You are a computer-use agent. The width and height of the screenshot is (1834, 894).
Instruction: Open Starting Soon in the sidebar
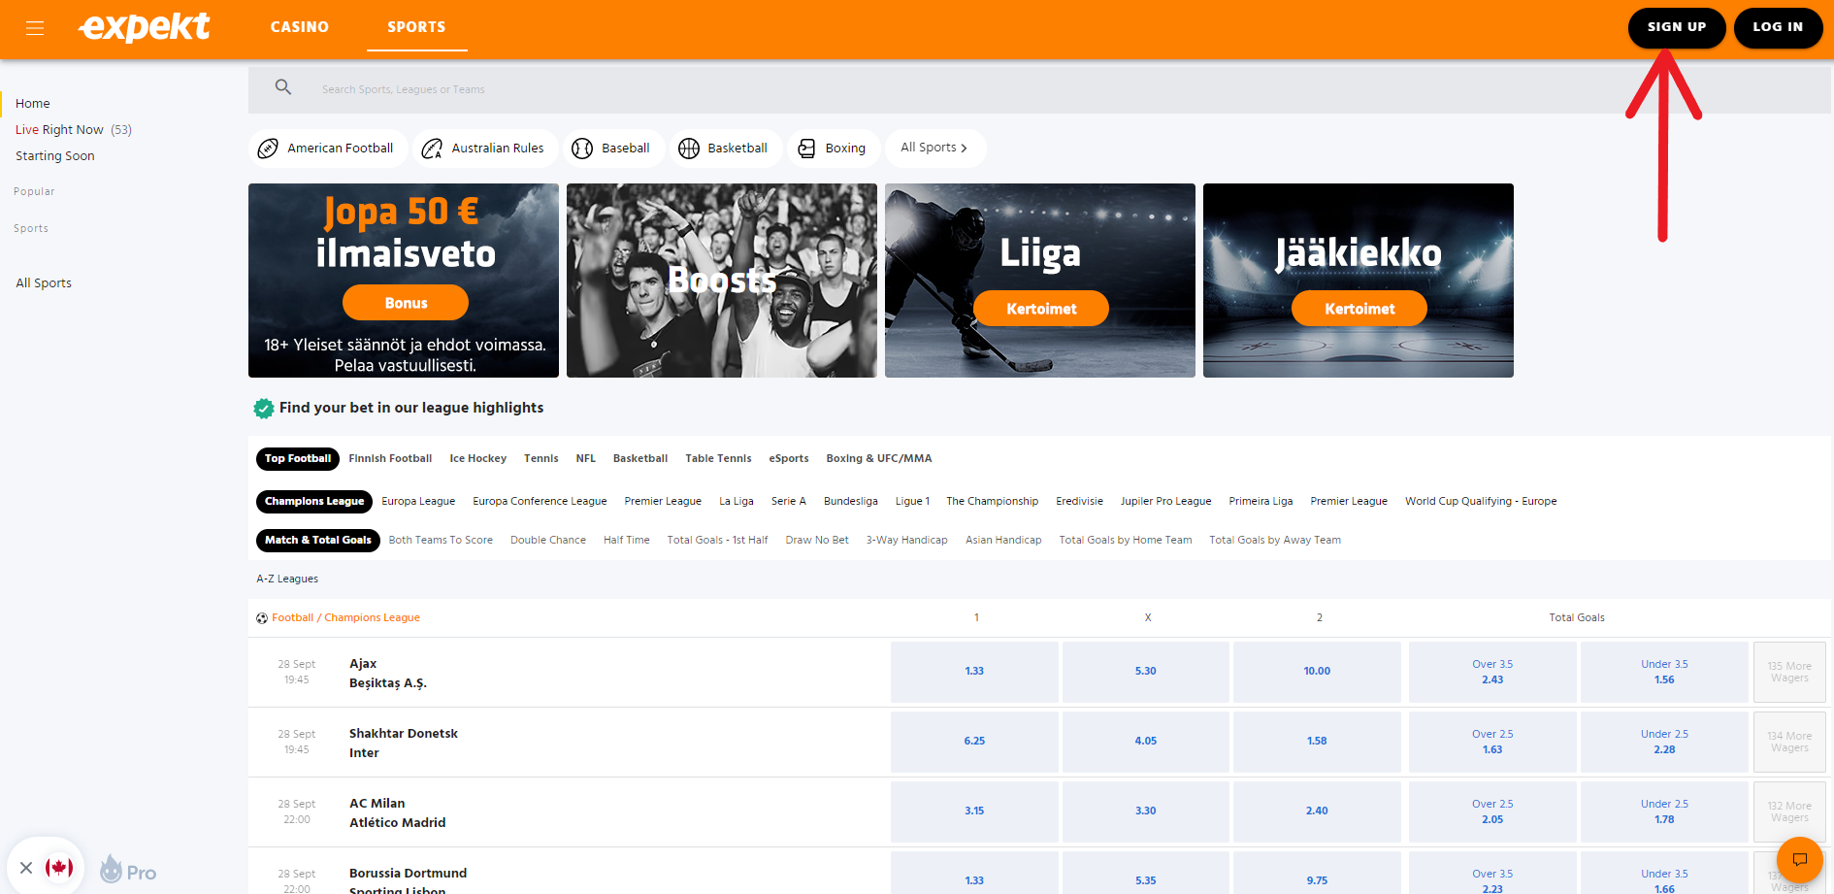pyautogui.click(x=55, y=156)
